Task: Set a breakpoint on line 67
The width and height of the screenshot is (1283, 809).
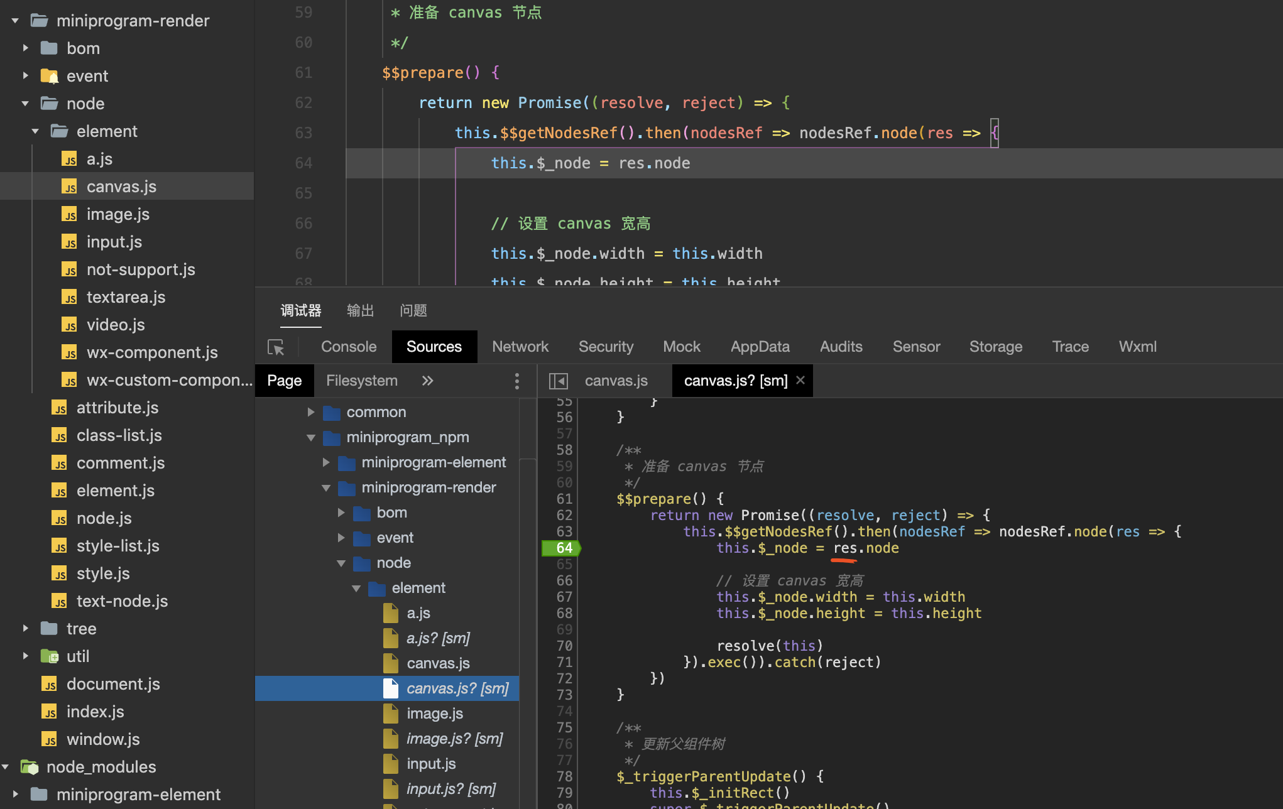Action: (x=564, y=597)
